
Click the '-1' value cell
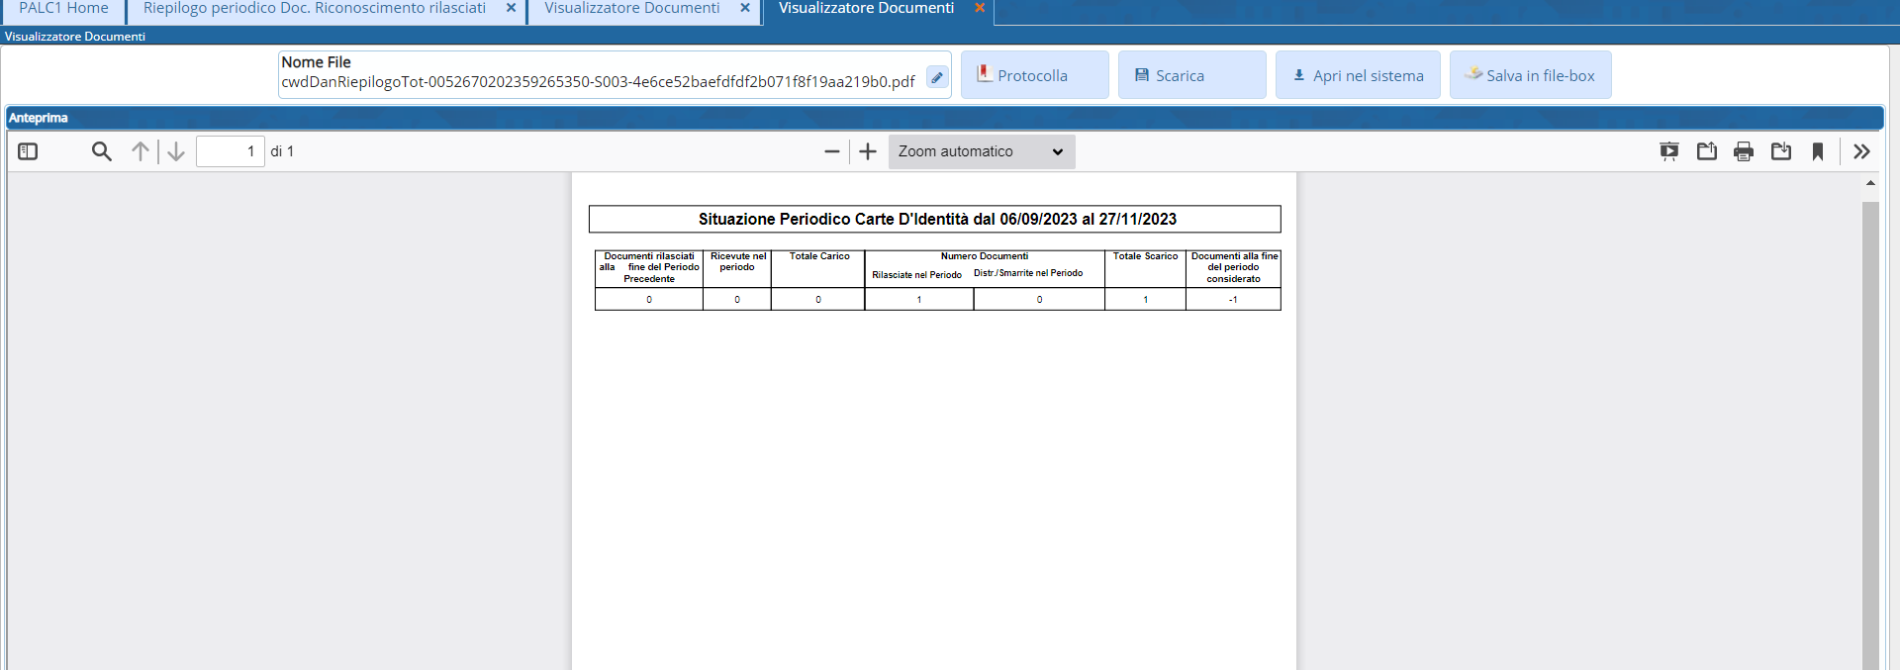(1233, 299)
